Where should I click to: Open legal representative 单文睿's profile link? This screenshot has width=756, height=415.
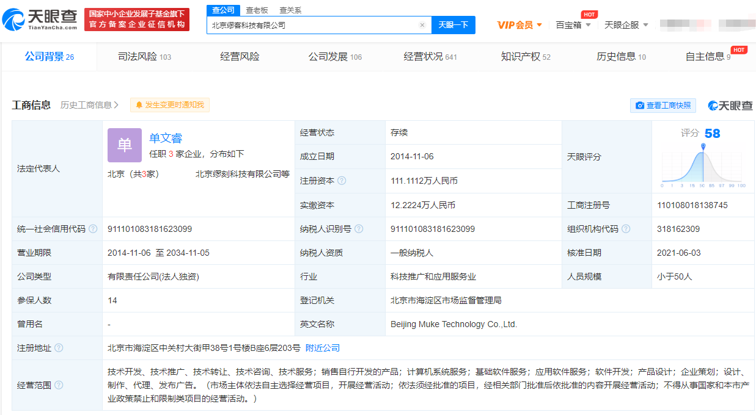(166, 139)
